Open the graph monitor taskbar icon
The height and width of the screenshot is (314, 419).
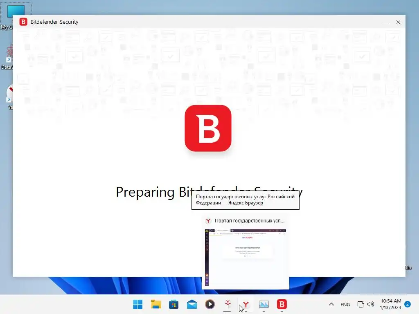pyautogui.click(x=264, y=304)
